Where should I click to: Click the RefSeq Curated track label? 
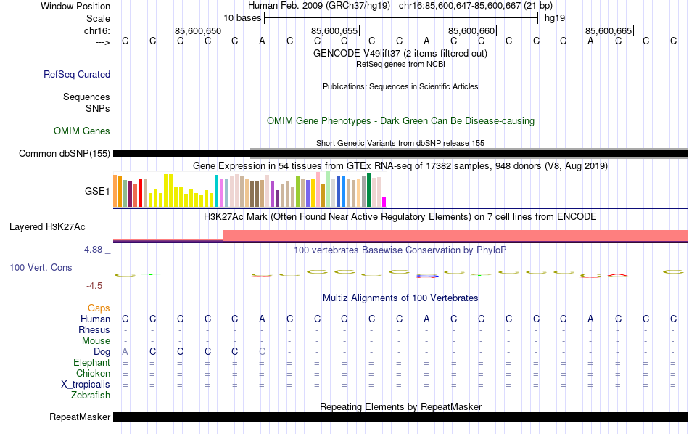pos(76,74)
